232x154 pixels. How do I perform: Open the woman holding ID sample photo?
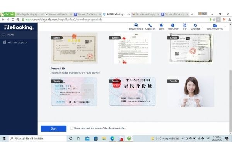[191, 92]
